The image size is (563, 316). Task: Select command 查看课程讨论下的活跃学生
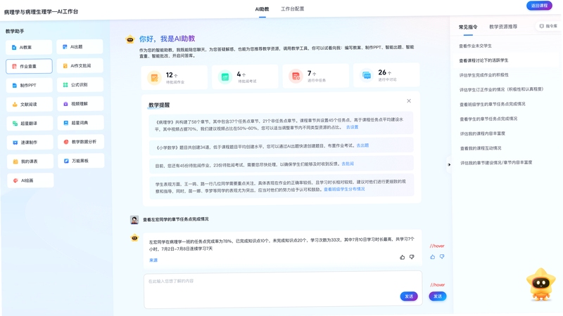coord(483,60)
